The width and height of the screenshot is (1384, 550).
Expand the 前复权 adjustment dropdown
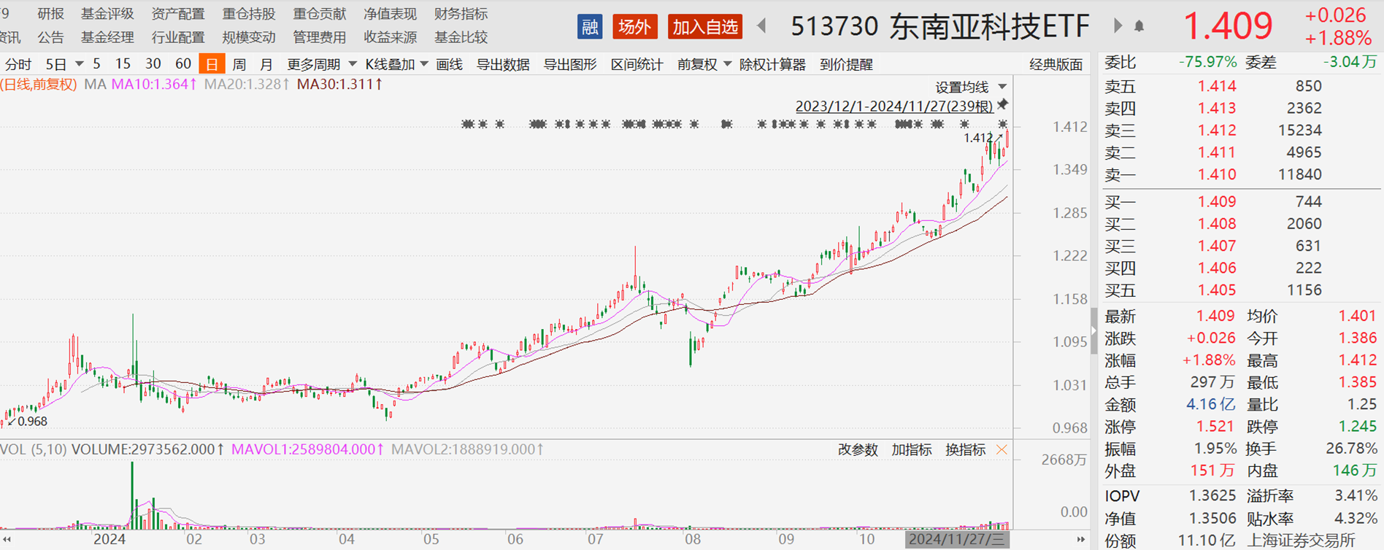click(704, 64)
